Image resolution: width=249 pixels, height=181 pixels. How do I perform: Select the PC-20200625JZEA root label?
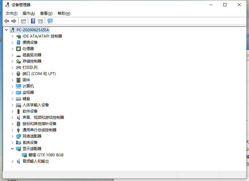coord(33,30)
